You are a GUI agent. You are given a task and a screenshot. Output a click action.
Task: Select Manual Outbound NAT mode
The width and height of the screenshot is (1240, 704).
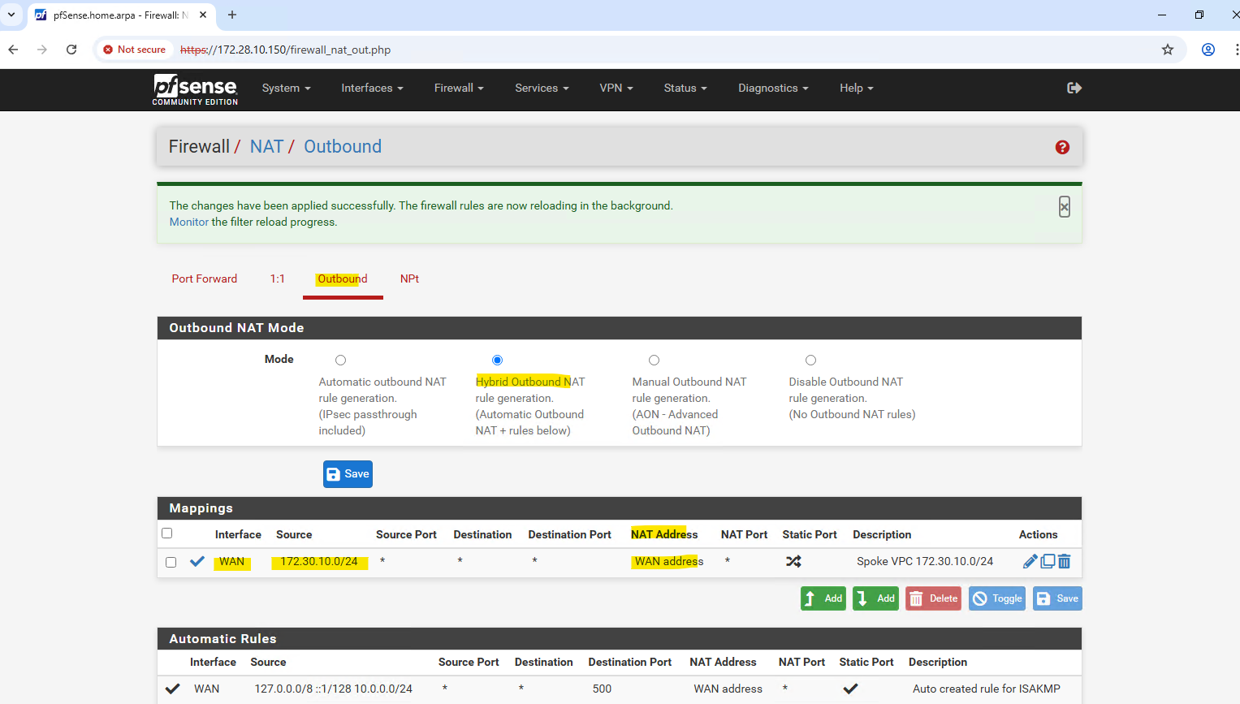[x=654, y=361]
